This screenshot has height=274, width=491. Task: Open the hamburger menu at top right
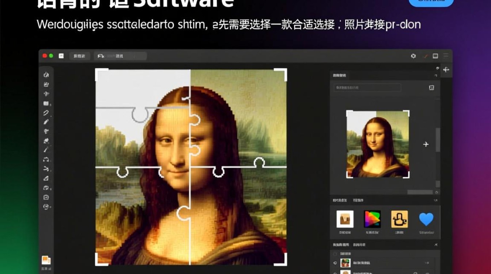[446, 56]
